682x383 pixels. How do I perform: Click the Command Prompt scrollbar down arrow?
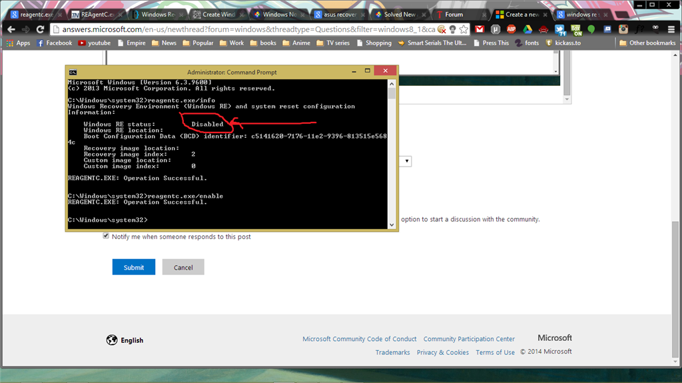point(392,225)
